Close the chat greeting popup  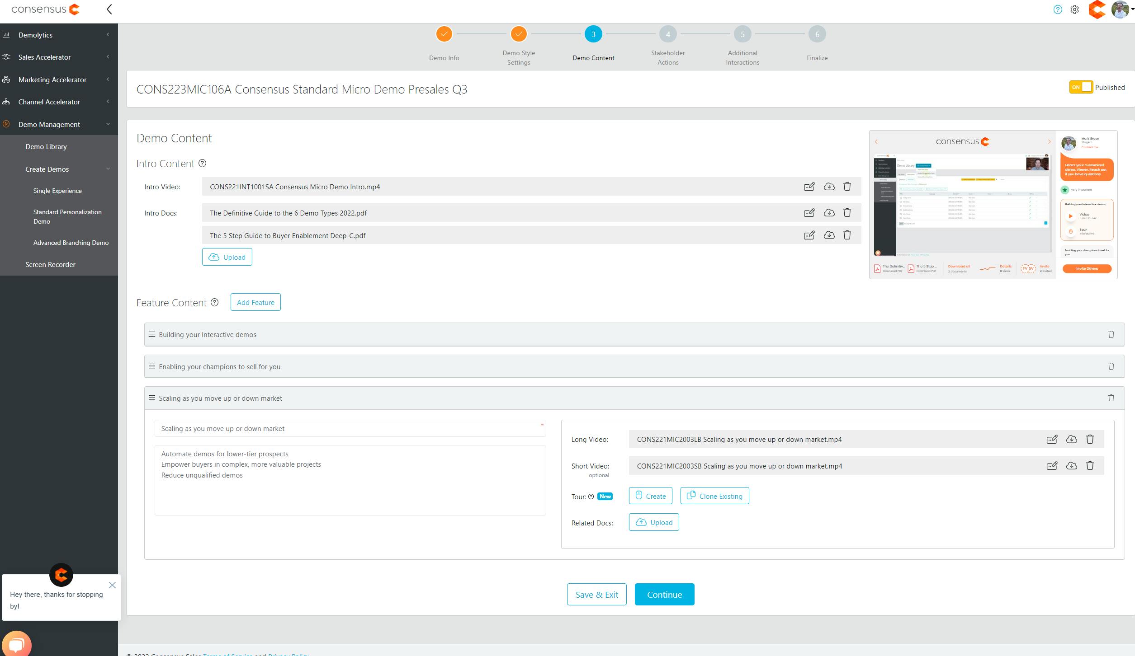click(x=112, y=585)
